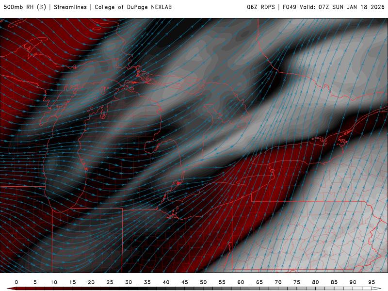The height and width of the screenshot is (291, 388).
Task: Click 'Valid: 07Z SUN JAN 18 2026' text
Action: coord(342,7)
